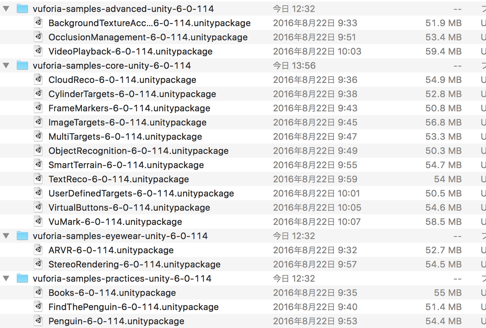486x328 pixels.
Task: Click the 59.4 MB size of VideoPlayback
Action: pos(443,52)
